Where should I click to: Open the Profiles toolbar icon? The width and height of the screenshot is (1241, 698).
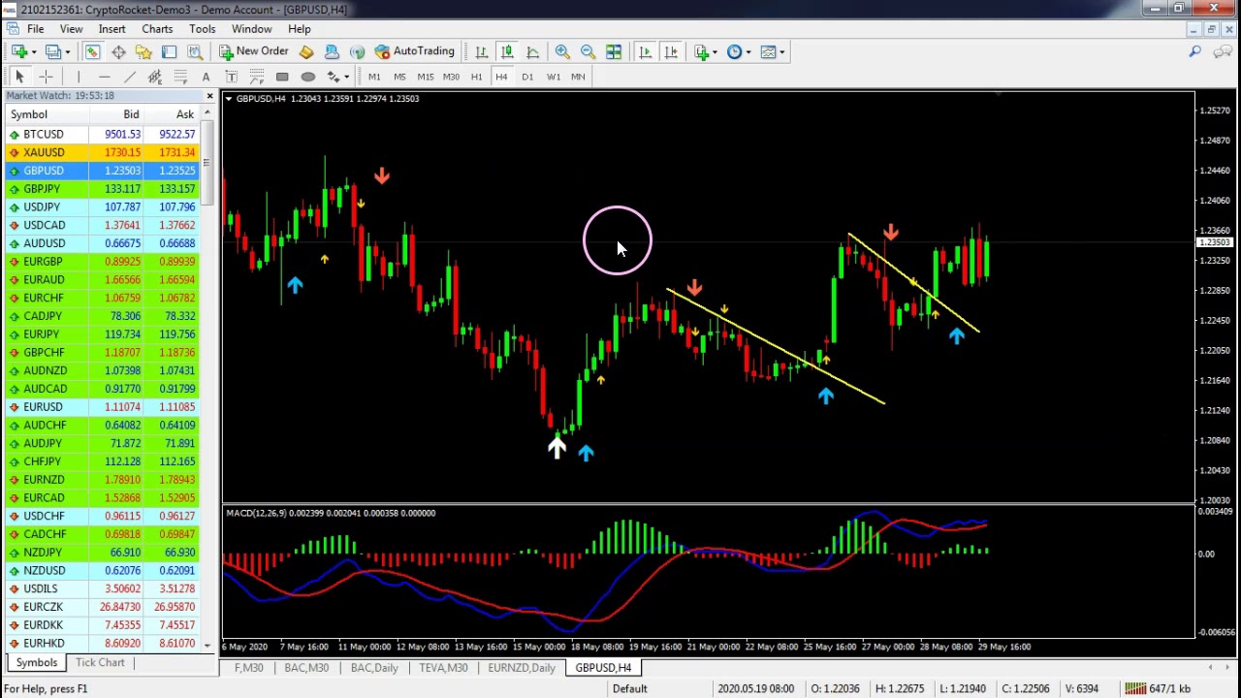click(52, 51)
